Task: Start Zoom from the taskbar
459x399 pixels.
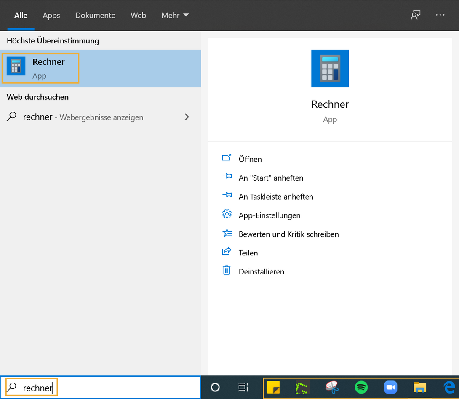Action: (x=390, y=387)
